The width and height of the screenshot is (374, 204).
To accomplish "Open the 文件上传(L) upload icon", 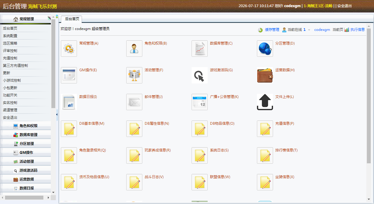I will point(265,102).
